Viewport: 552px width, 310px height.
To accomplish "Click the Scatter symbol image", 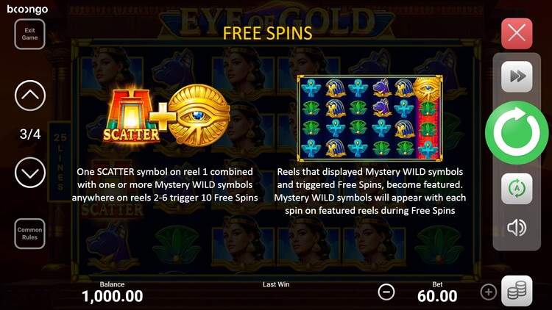I will coord(130,115).
